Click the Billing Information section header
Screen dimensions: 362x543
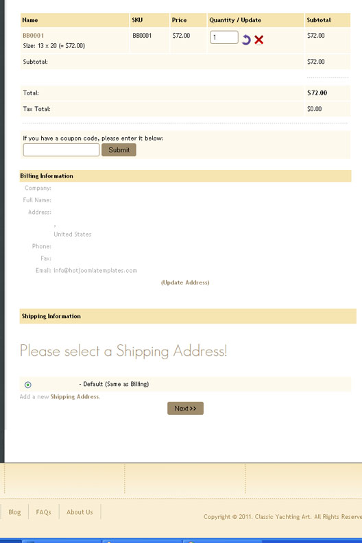(185, 176)
